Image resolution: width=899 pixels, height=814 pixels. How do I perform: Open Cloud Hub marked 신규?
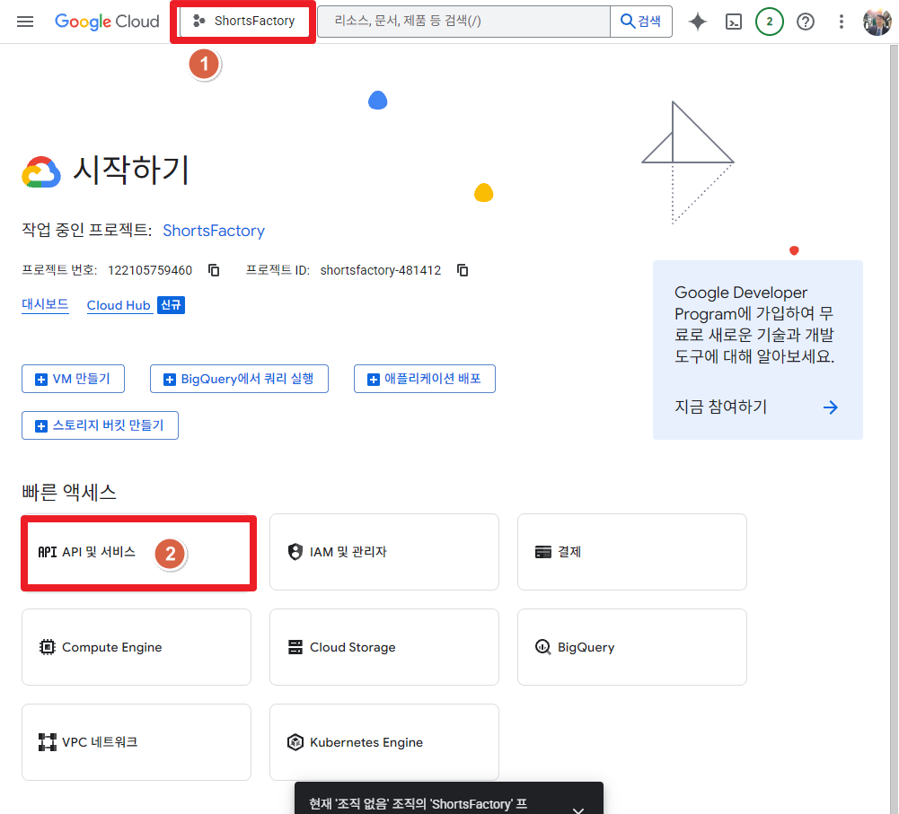pos(119,304)
